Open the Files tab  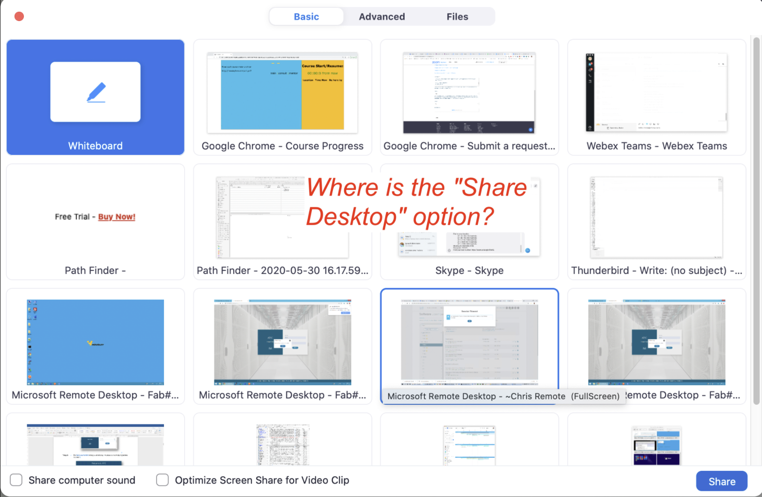pyautogui.click(x=457, y=17)
